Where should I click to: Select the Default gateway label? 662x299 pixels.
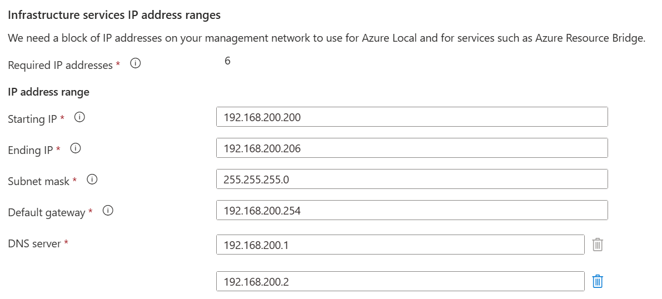[x=47, y=212]
